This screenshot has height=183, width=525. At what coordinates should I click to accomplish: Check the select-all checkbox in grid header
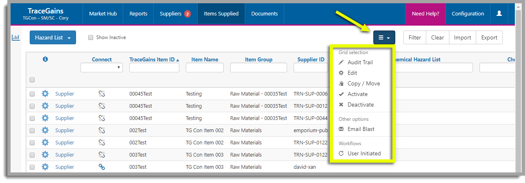coord(32,80)
